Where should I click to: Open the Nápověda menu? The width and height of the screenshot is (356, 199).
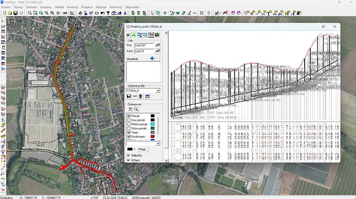tap(132, 7)
